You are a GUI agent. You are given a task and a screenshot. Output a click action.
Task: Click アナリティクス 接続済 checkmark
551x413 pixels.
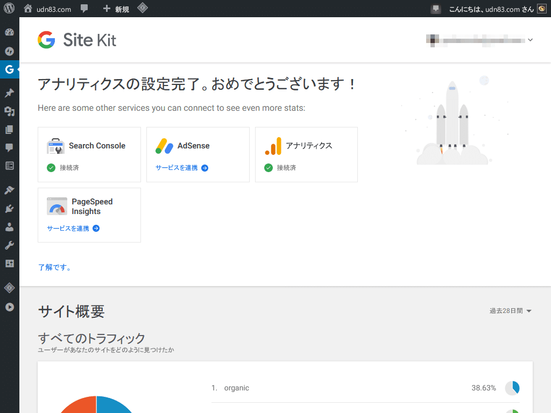(x=269, y=168)
